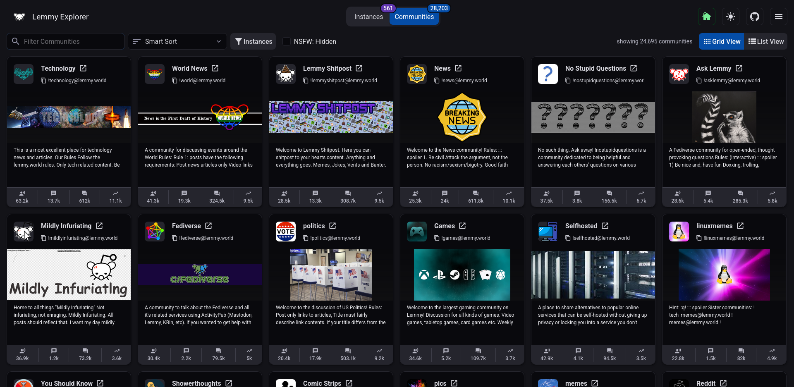Open the Instances filter button

[253, 41]
